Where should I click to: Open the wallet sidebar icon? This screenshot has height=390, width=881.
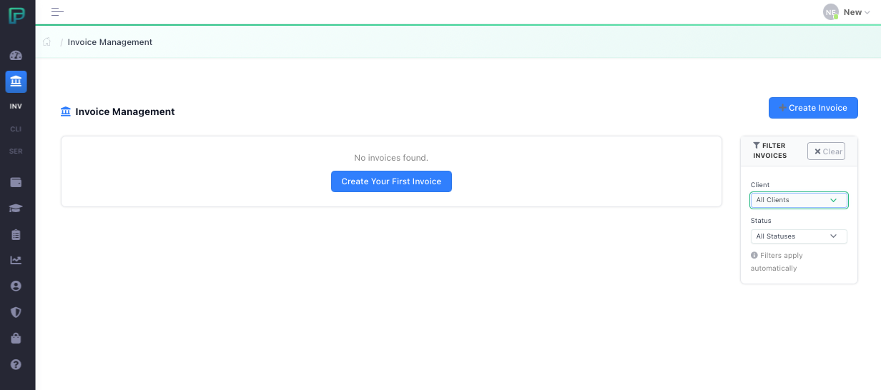coord(16,182)
